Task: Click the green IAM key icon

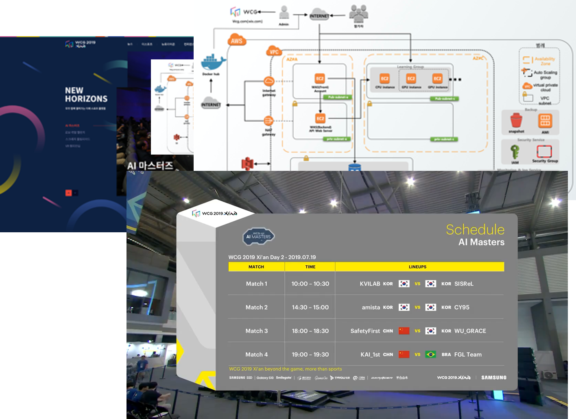Action: click(x=515, y=152)
